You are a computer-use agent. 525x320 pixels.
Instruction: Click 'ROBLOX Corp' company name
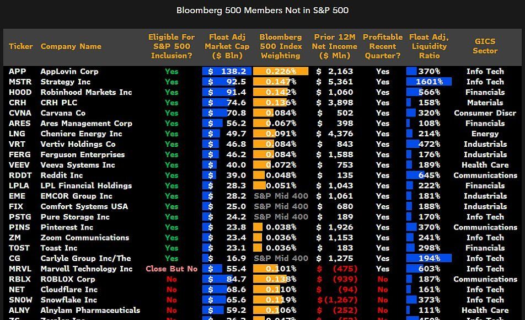pos(68,279)
